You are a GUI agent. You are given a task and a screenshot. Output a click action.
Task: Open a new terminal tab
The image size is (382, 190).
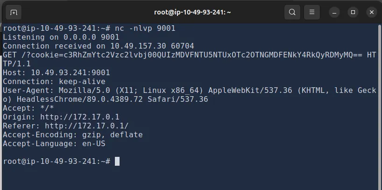[14, 12]
